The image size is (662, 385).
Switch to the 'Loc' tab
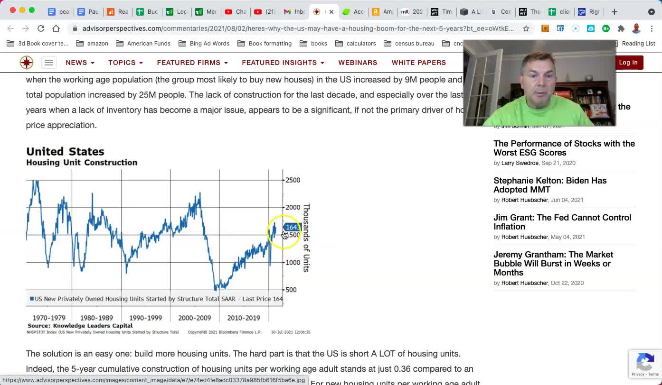click(176, 11)
